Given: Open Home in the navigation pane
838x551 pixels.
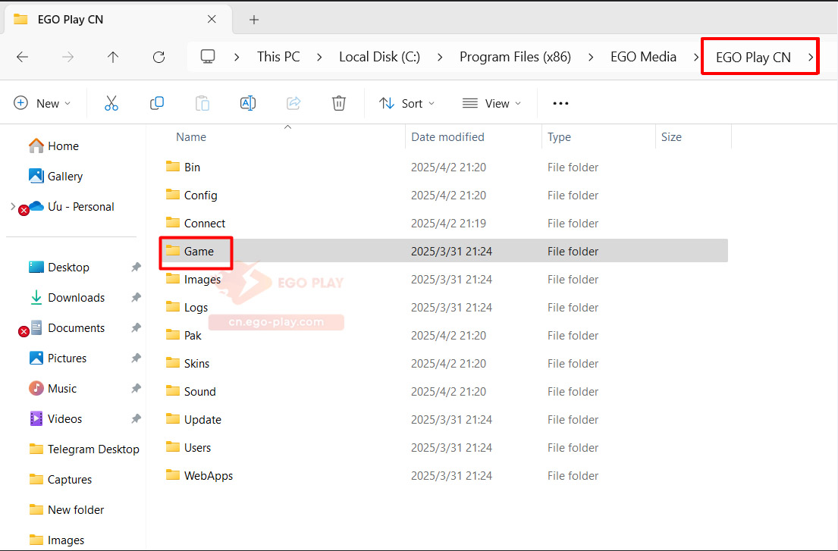Looking at the screenshot, I should click(x=54, y=146).
